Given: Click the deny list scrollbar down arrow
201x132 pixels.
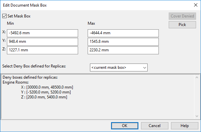Looking at the screenshot, I should 197,116.
